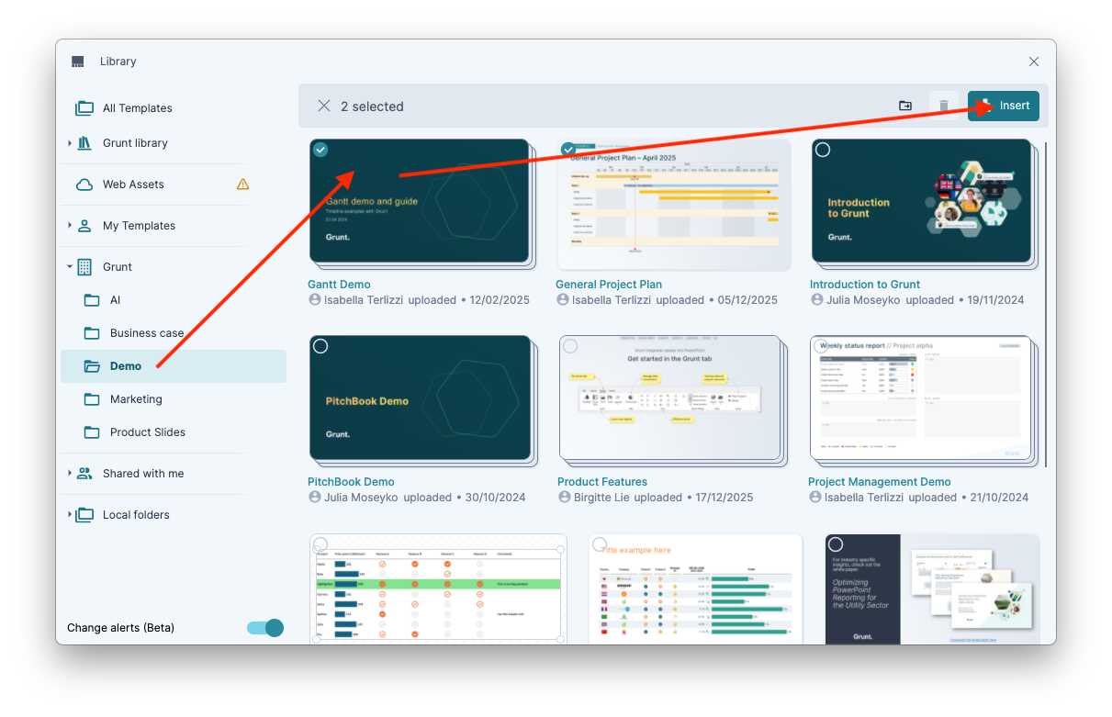1112x717 pixels.
Task: Click uploader avatar icon under Introduction to Grunt
Action: tap(817, 300)
